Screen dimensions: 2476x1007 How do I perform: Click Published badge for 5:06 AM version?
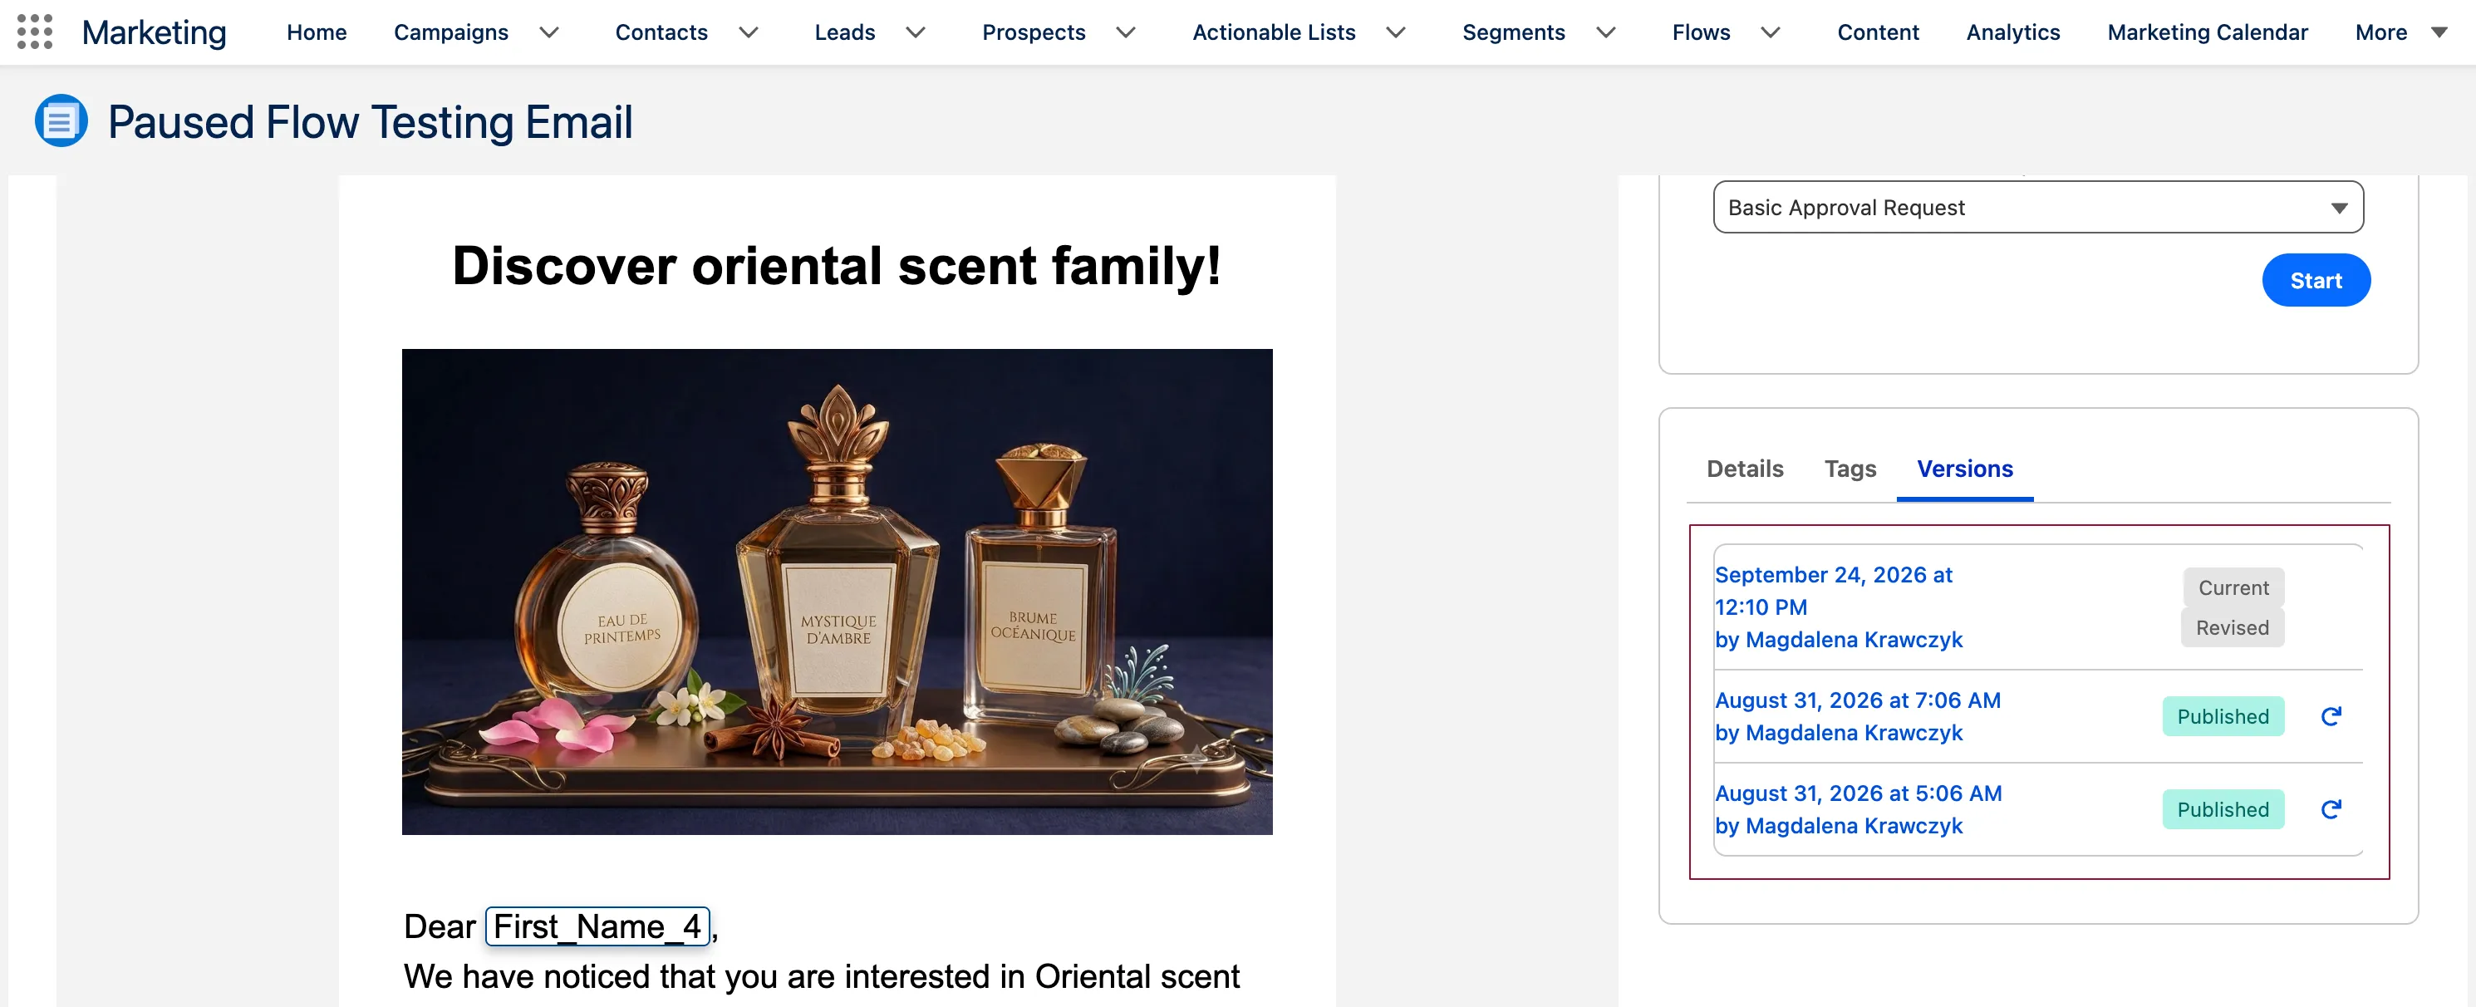click(2223, 809)
